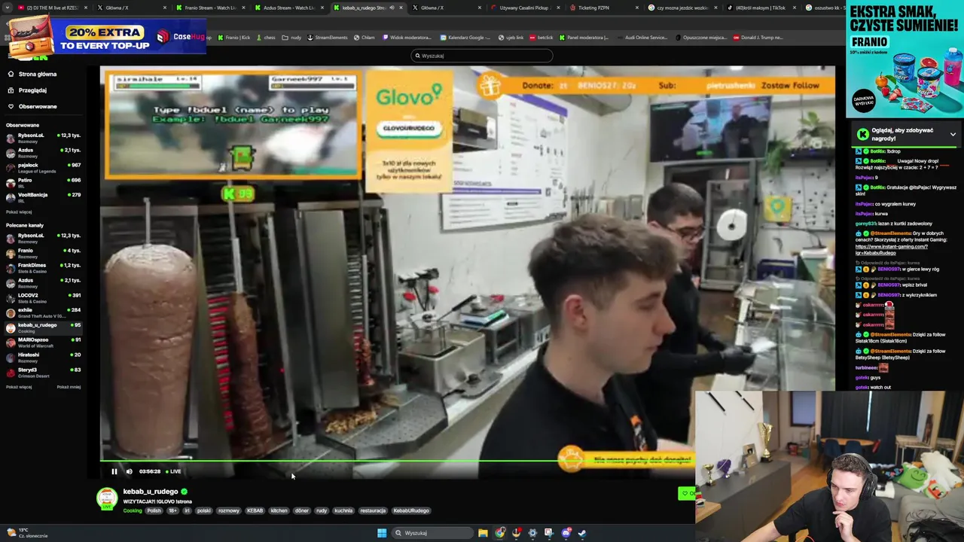This screenshot has width=964, height=542.
Task: Open instant-gaming.com link in chat
Action: [x=891, y=249]
